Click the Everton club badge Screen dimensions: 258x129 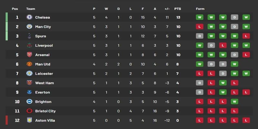coord(29,92)
